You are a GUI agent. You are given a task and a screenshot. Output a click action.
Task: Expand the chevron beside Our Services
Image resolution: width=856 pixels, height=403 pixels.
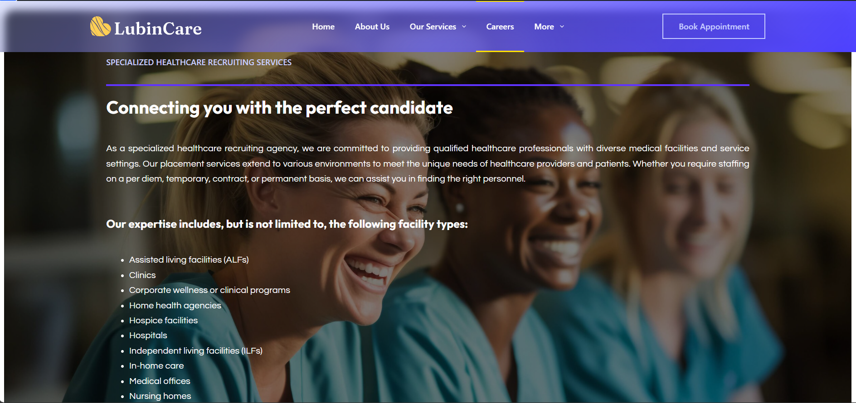click(464, 27)
